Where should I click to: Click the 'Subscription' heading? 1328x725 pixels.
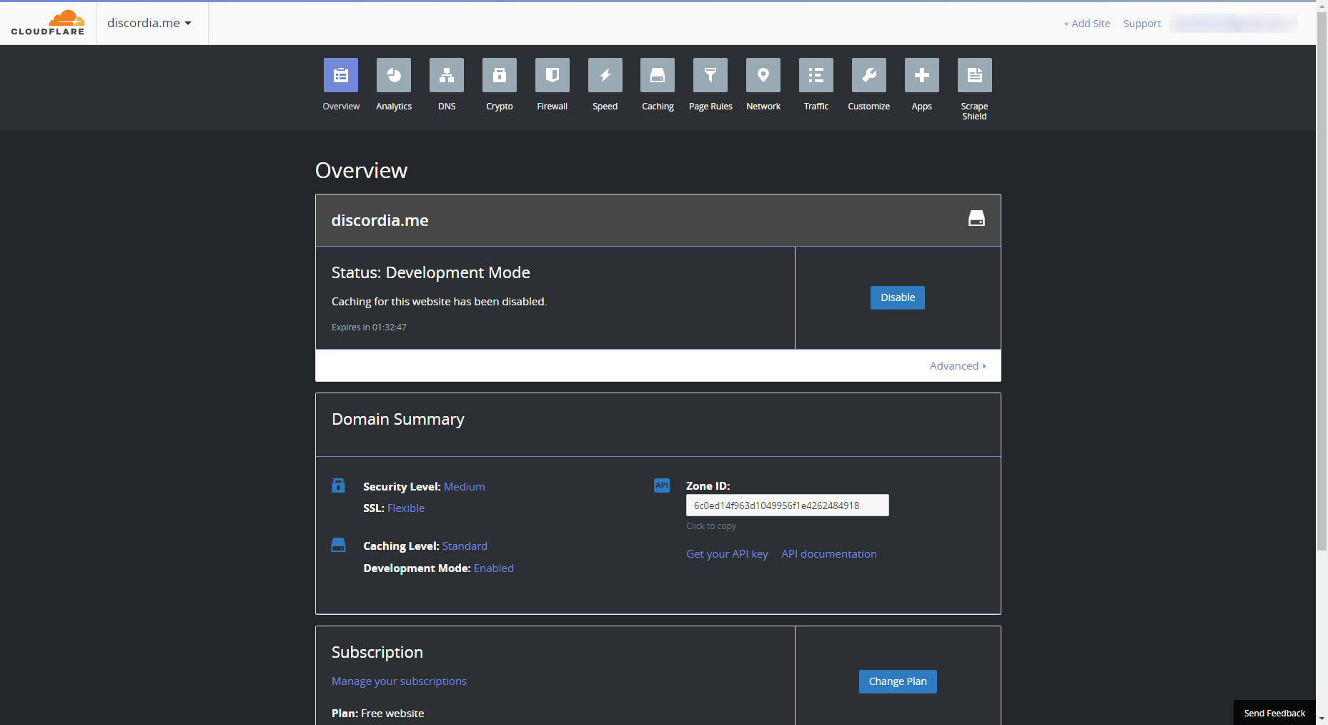[x=377, y=653]
